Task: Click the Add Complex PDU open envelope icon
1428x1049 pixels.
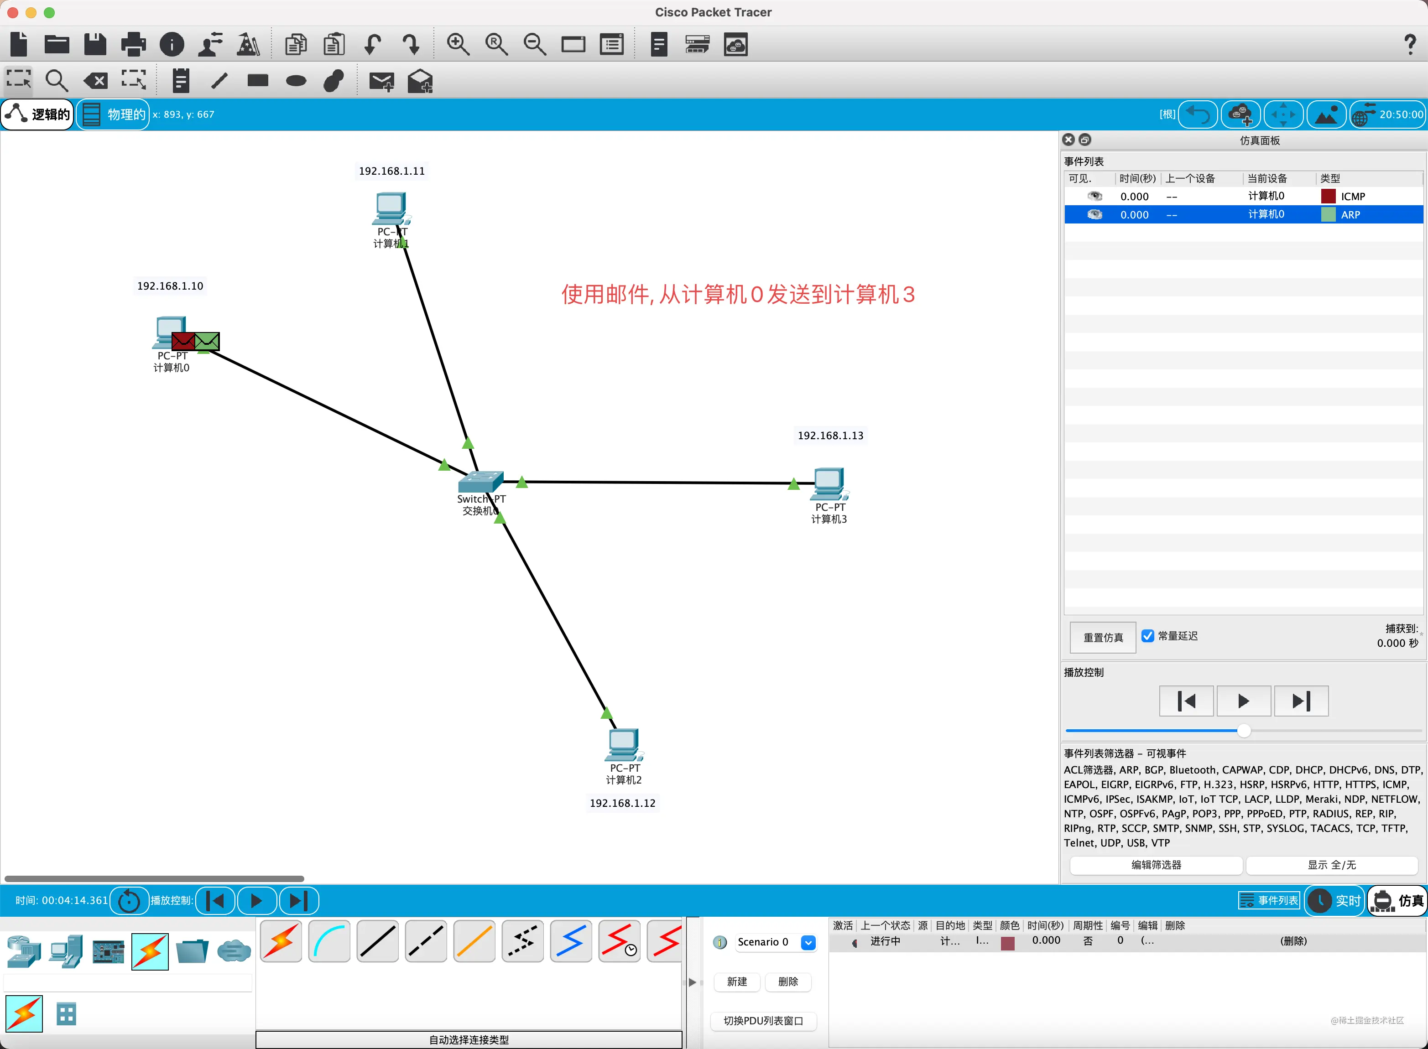Action: pyautogui.click(x=420, y=81)
